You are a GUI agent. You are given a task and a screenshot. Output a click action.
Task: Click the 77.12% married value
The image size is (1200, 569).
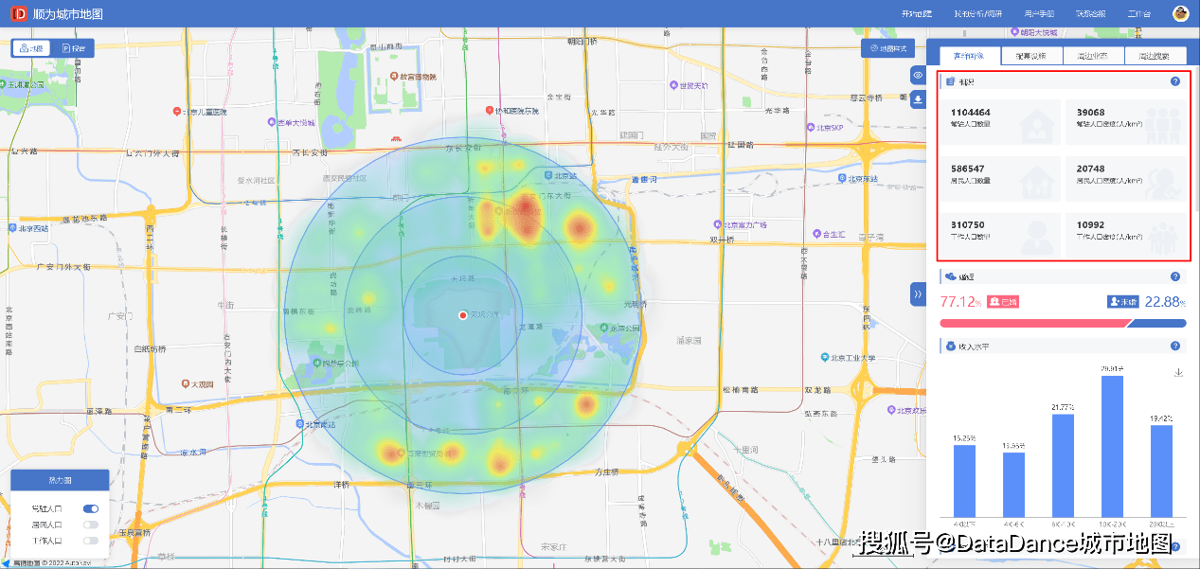[960, 302]
